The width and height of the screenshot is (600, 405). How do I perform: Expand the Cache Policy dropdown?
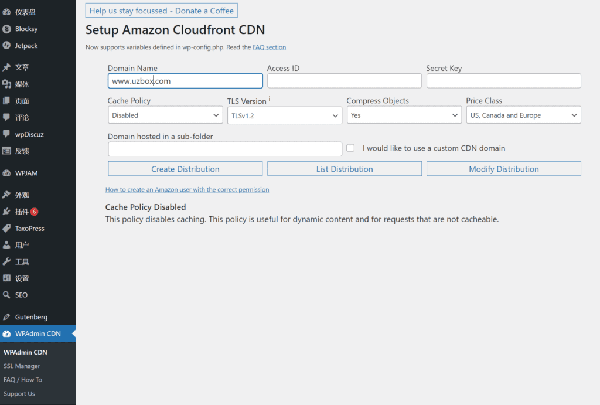pos(165,115)
